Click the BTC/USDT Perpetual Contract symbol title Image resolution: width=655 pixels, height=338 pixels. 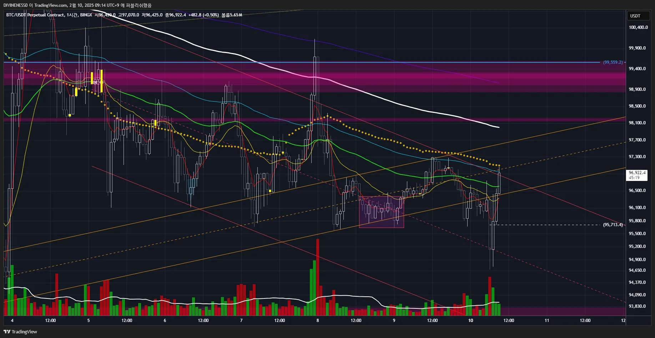click(35, 15)
